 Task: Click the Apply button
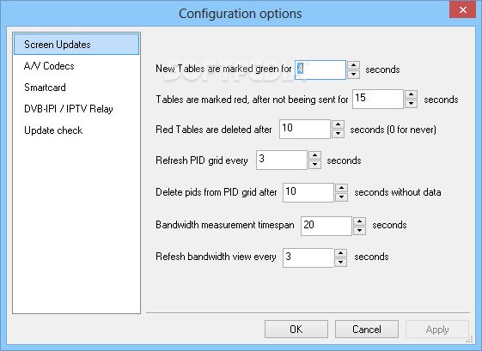click(437, 330)
